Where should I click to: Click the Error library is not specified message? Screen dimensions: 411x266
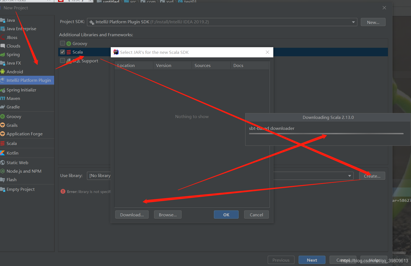click(x=89, y=192)
